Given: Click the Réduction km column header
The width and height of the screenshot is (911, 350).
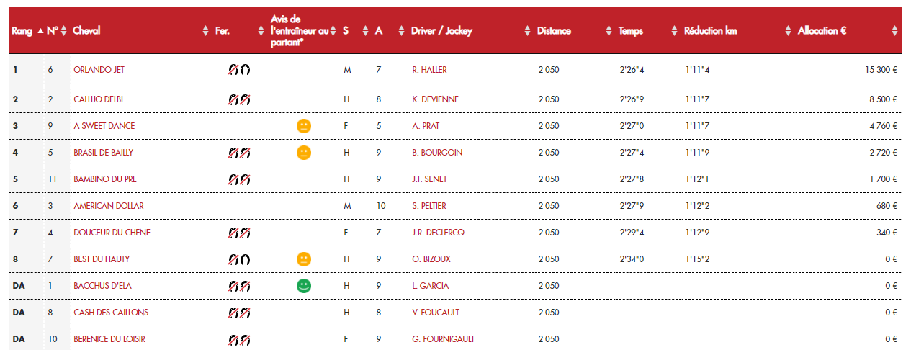Looking at the screenshot, I should 710,31.
